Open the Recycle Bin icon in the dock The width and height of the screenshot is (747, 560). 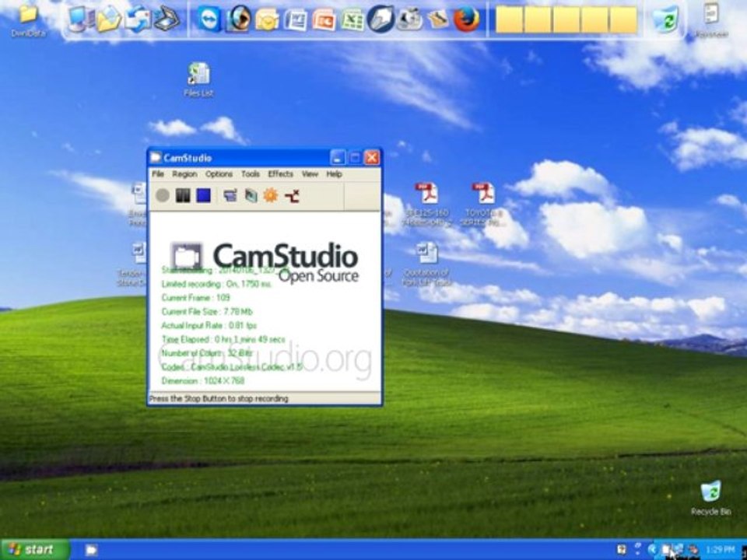[x=665, y=20]
